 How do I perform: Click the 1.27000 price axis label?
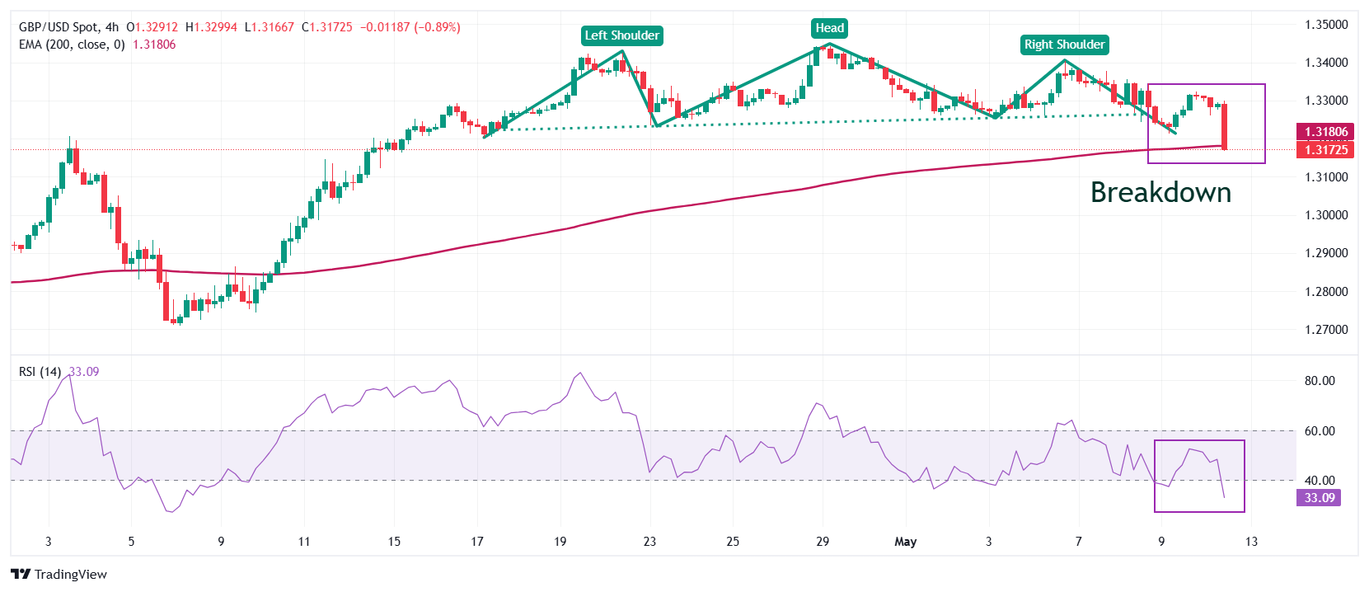1326,330
